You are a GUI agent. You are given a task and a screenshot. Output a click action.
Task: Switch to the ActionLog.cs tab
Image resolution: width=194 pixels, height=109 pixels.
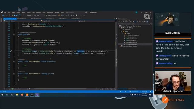click(50, 19)
